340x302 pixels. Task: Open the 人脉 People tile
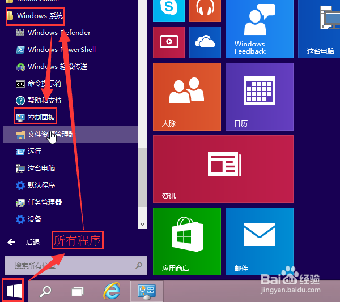(187, 97)
